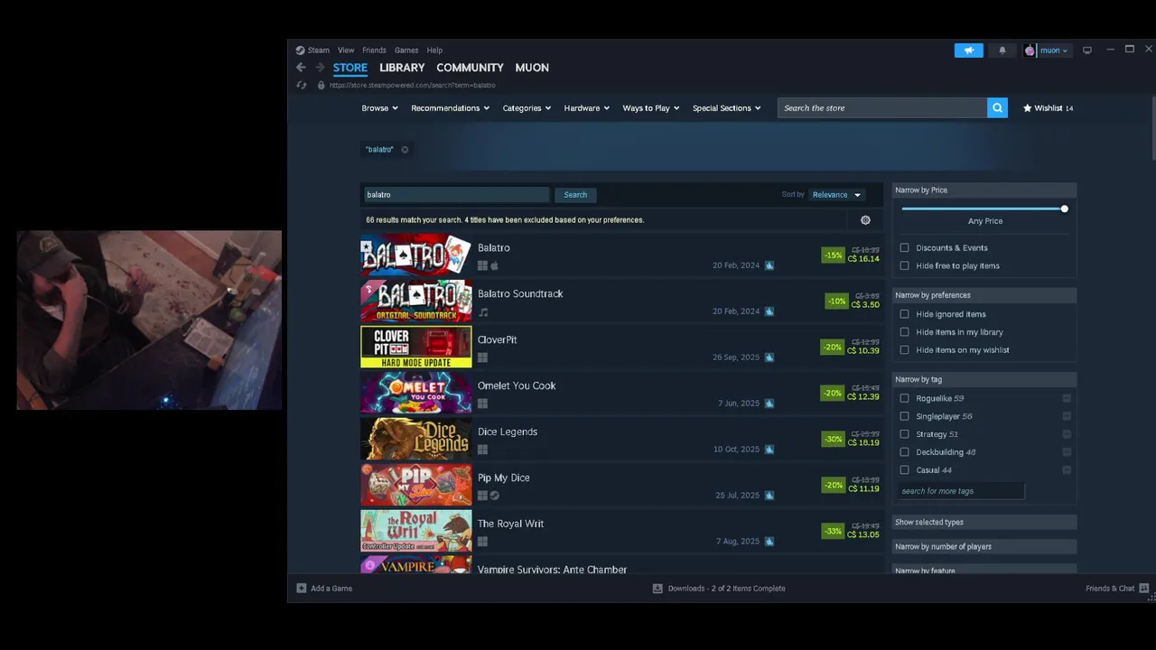Click the Big Picture monitor icon

[1087, 51]
